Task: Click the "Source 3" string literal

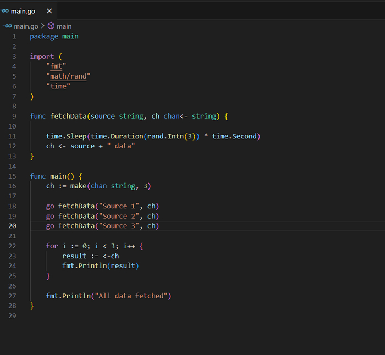Action: click(123, 226)
